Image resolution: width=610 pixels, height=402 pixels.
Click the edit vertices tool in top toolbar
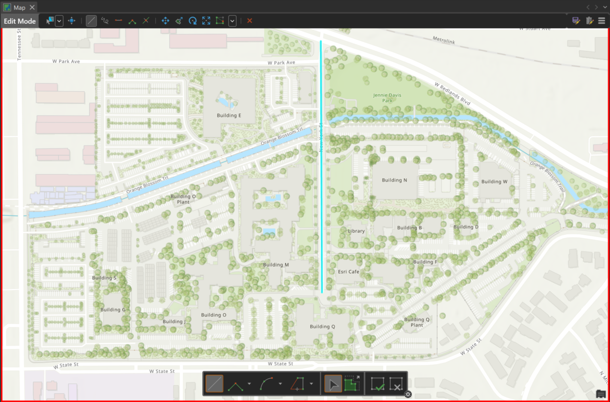coord(132,21)
